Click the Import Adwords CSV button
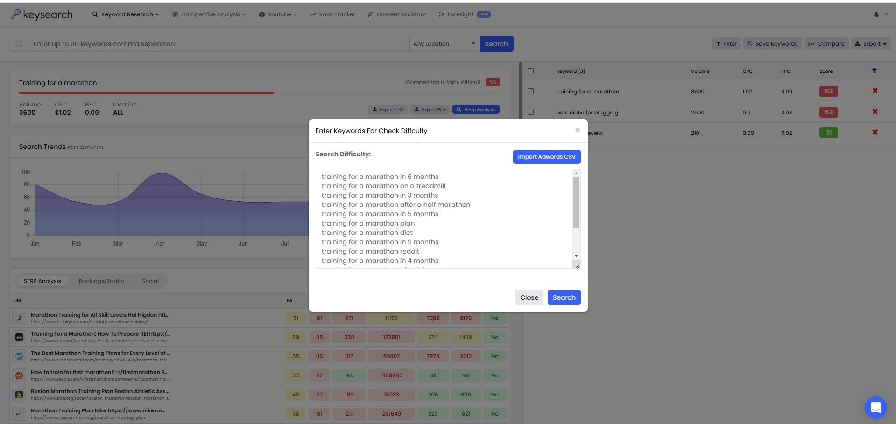The width and height of the screenshot is (896, 424). click(546, 156)
